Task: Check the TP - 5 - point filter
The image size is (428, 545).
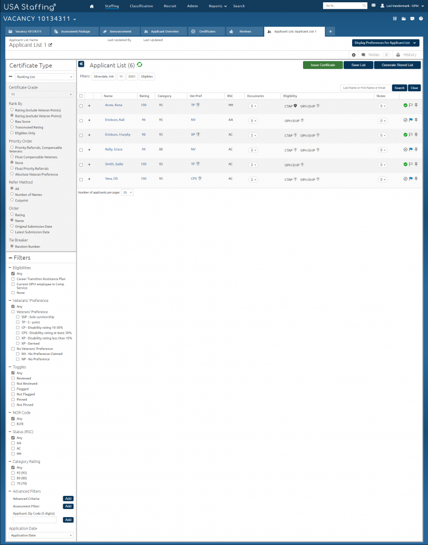Action: pos(18,322)
